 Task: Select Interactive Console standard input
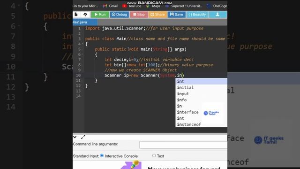tap(102, 155)
